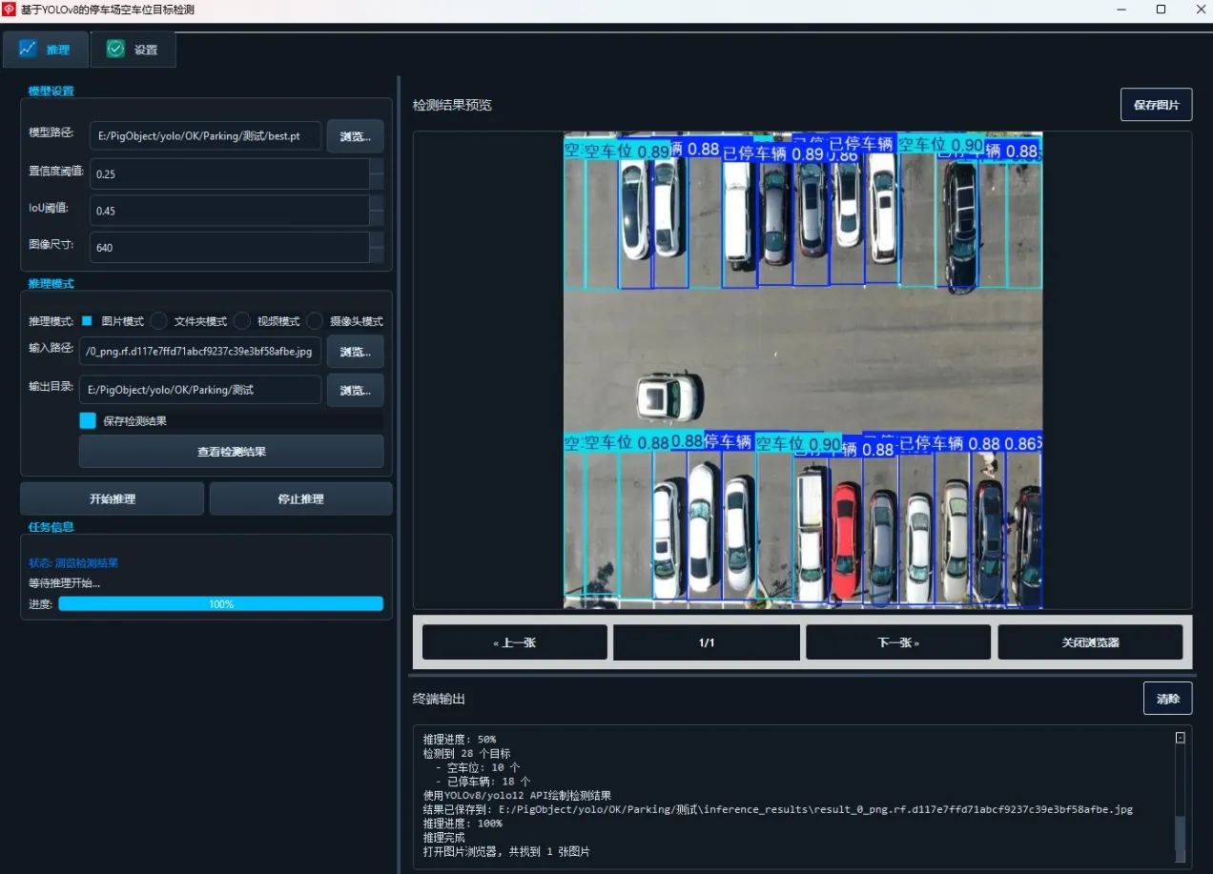Screen dimensions: 1213x874
Task: Select the 文件夹模式 radio option
Action: pos(190,321)
